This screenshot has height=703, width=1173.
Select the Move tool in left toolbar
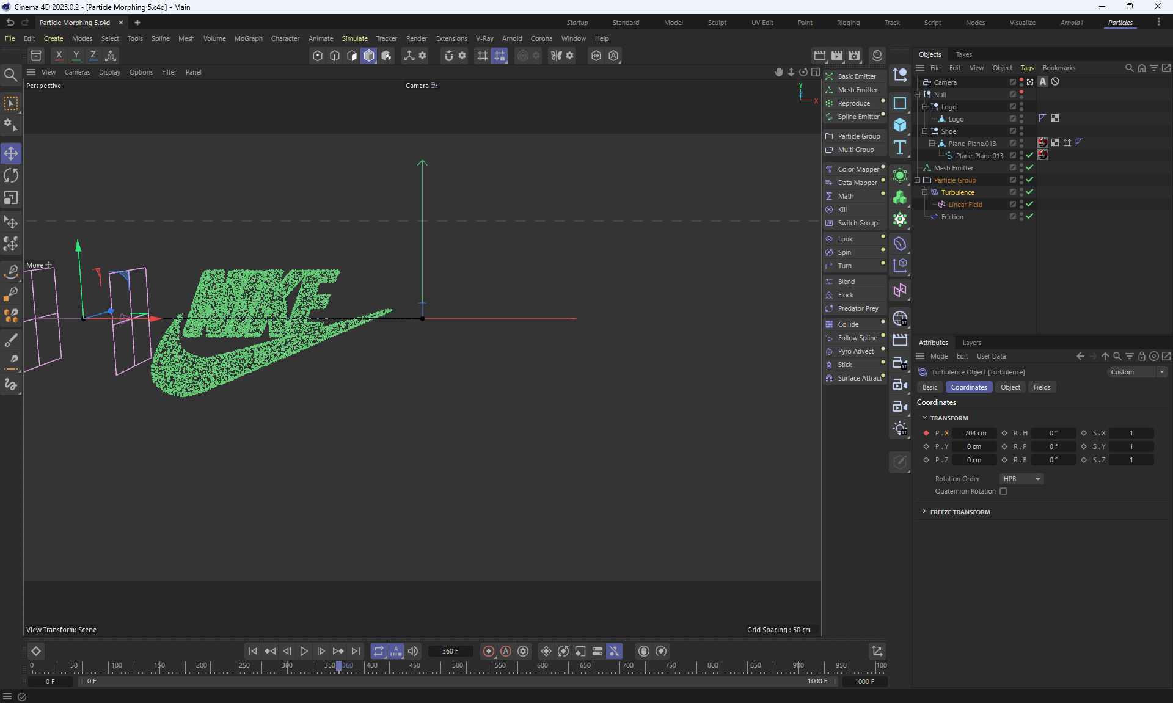[11, 153]
